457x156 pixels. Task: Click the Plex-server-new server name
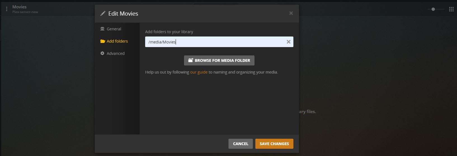(25, 12)
